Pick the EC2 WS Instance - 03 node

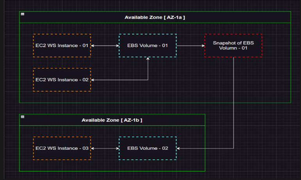point(62,148)
